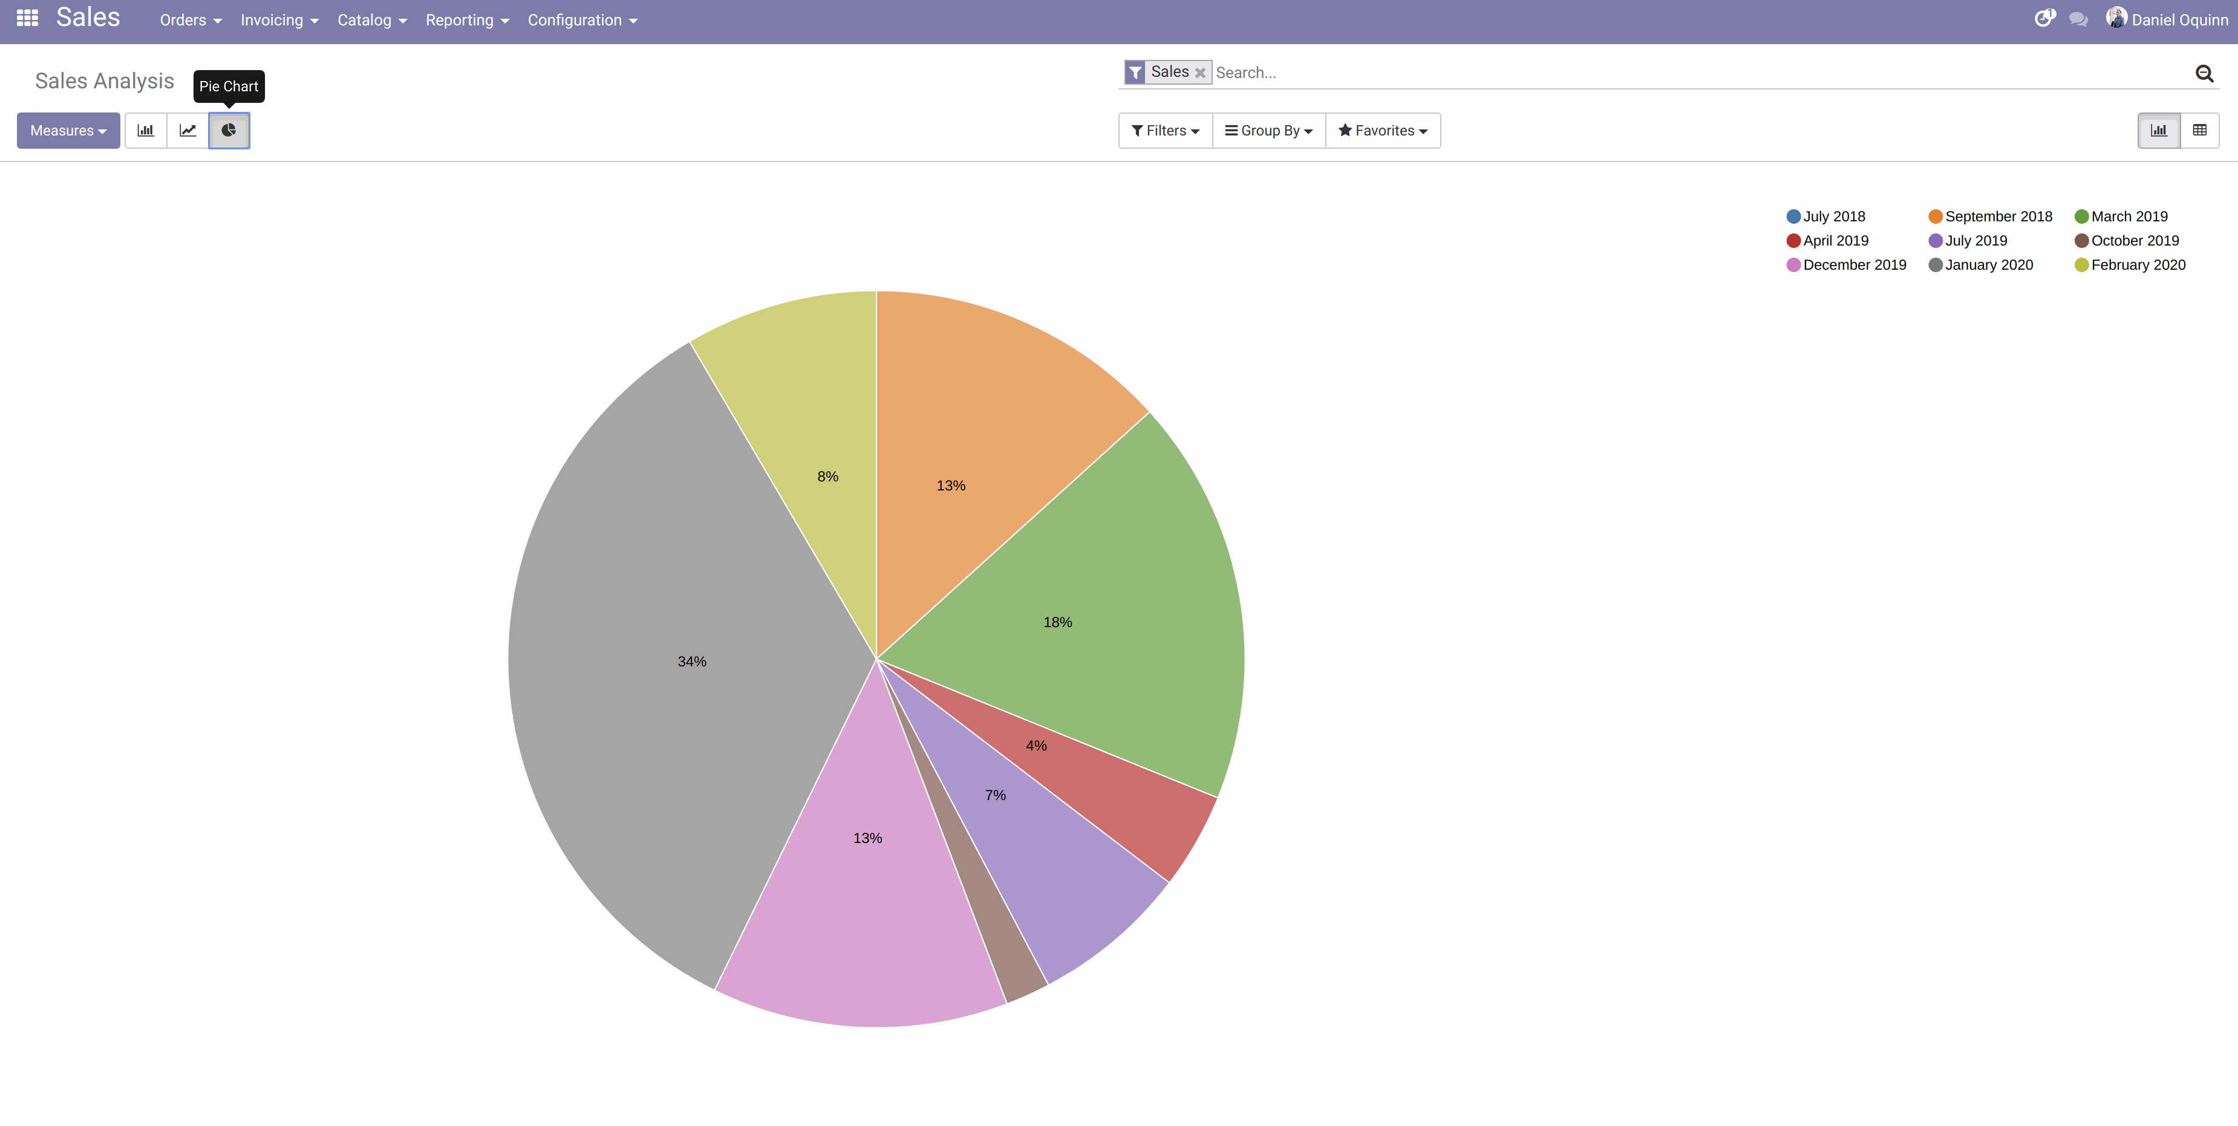Image resolution: width=2238 pixels, height=1126 pixels.
Task: Click the search magnifier icon
Action: pyautogui.click(x=2204, y=73)
